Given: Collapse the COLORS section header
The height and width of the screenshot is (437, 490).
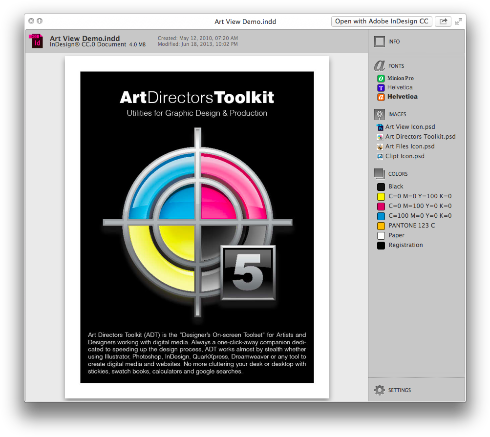Looking at the screenshot, I should 397,174.
